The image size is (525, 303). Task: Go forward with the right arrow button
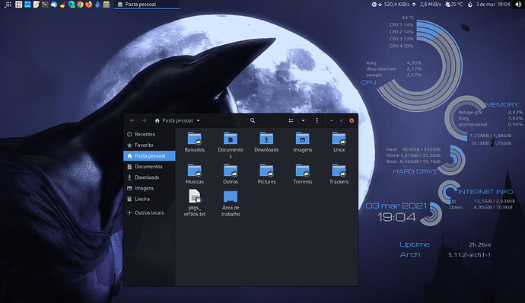click(144, 120)
